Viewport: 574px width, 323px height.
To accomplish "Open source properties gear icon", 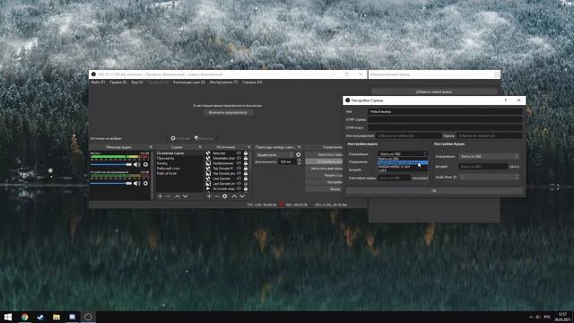I will coord(225,196).
